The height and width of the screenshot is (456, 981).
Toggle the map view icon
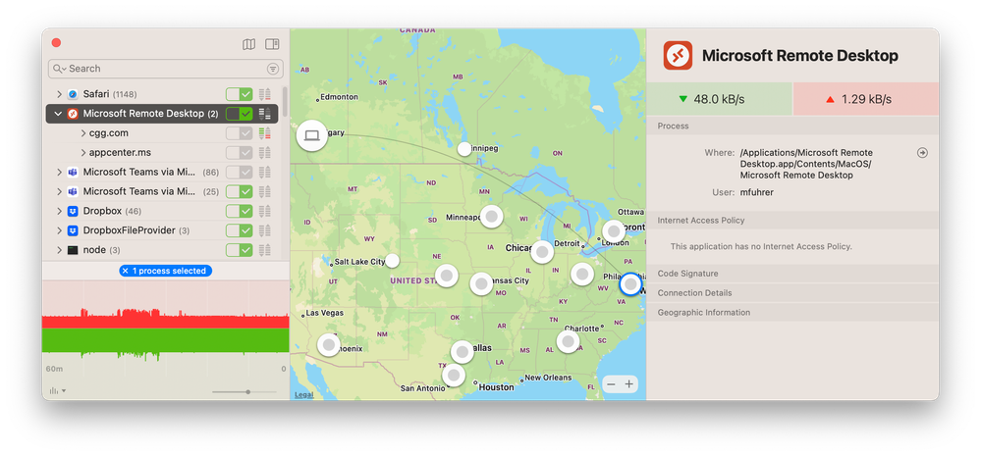[248, 44]
